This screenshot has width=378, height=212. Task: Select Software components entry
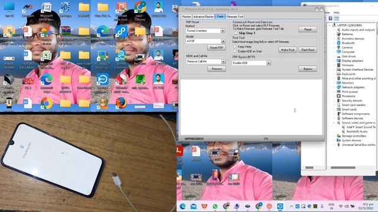(x=356, y=114)
